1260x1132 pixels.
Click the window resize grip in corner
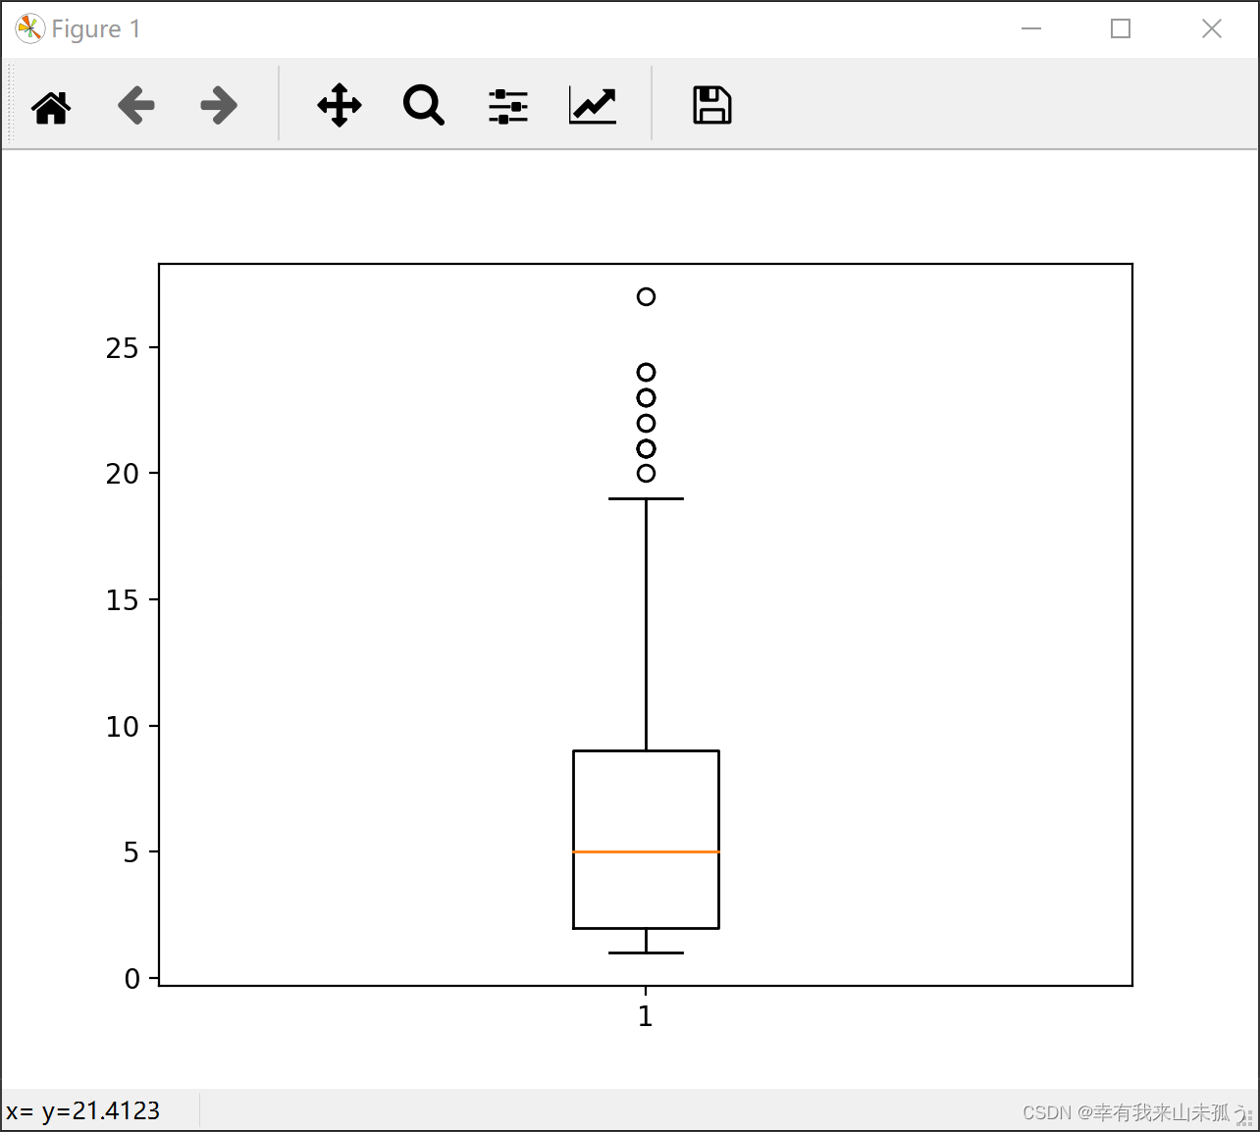[x=1246, y=1118]
